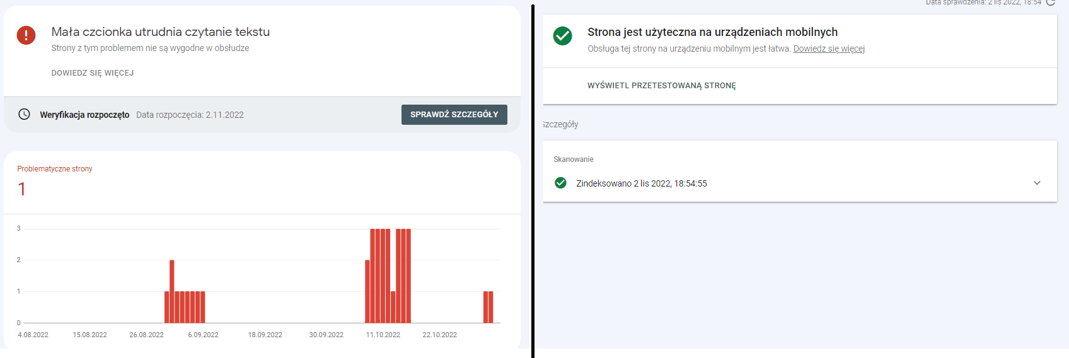Screen dimensions: 1069x358
Task: Open DOWIEDZ SIĘ WIĘCEJ under font issue
Action: coord(93,73)
